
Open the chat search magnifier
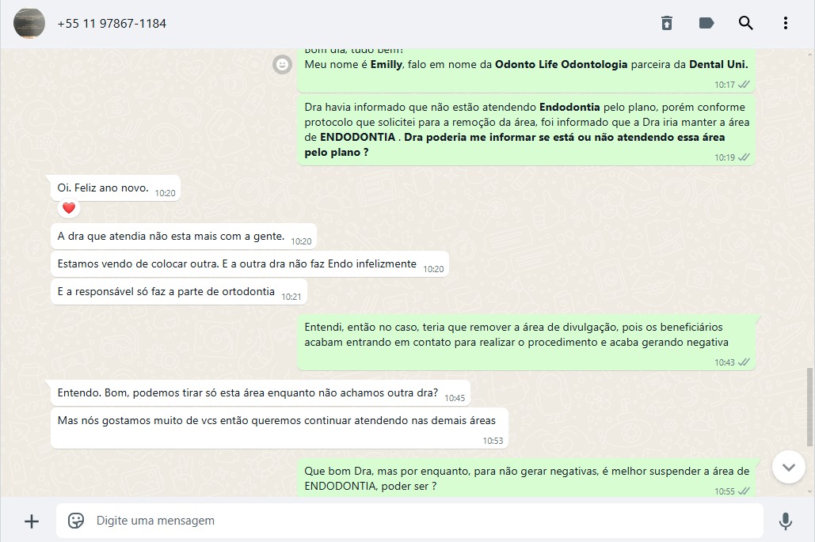[x=746, y=24]
